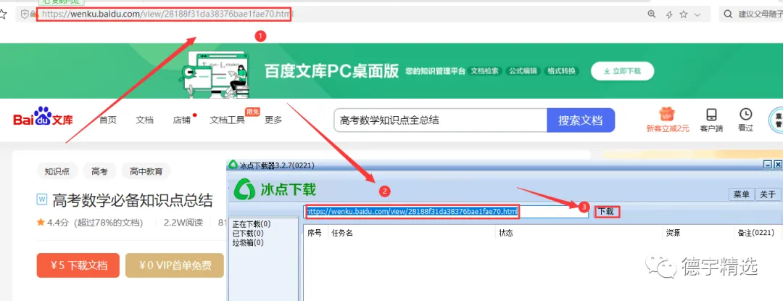This screenshot has height=301, width=783.
Task: Click the ¥0 VIP首单免费 button
Action: [x=174, y=265]
